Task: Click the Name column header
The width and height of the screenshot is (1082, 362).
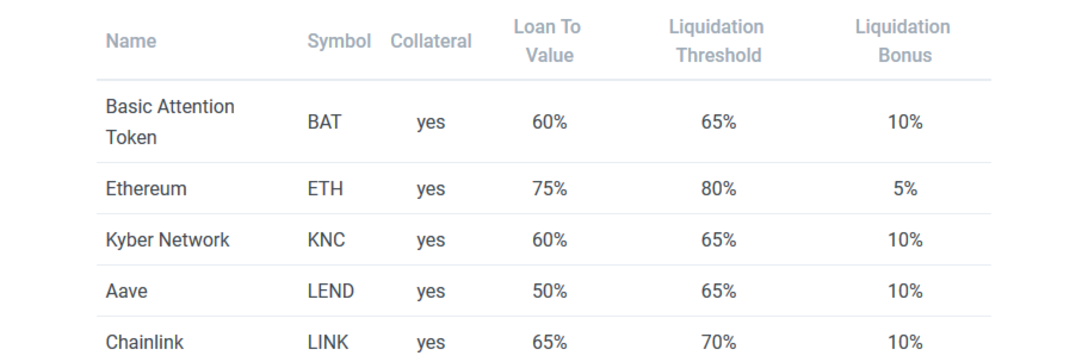Action: pos(131,41)
